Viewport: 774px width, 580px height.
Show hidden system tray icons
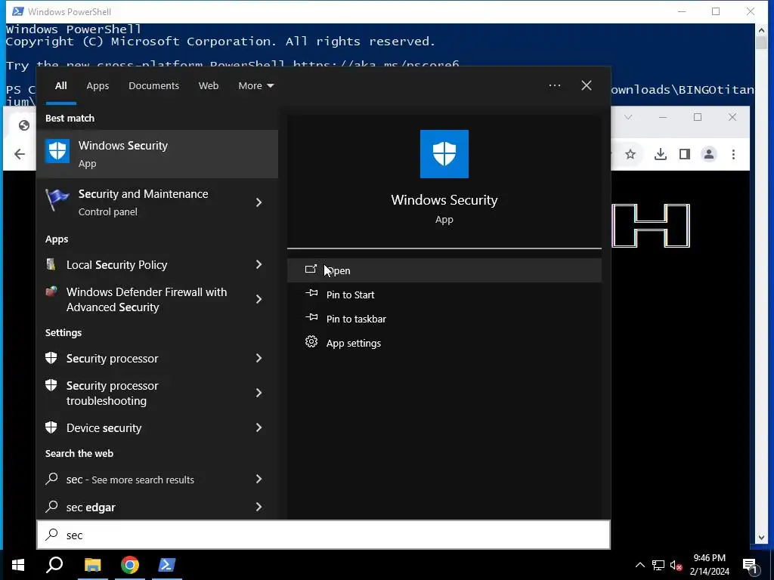coord(639,565)
